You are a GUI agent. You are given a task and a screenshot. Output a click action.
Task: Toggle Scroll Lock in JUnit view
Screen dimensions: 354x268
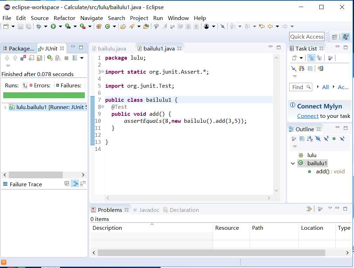pos(39,58)
